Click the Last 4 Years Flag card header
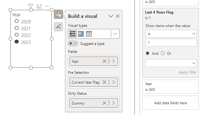 pos(159,12)
